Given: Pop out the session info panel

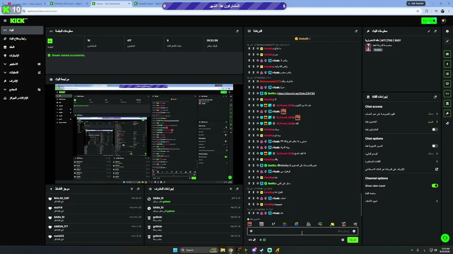Looking at the screenshot, I should coord(237,31).
